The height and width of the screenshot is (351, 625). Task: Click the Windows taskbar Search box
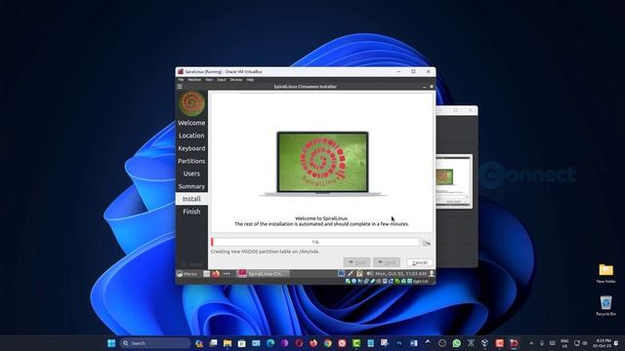point(155,343)
